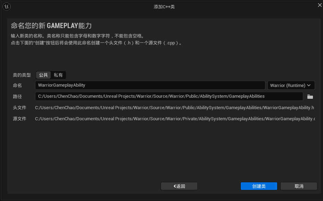Image resolution: width=323 pixels, height=201 pixels.
Task: Click the source file path under Private folder
Action: pyautogui.click(x=175, y=119)
